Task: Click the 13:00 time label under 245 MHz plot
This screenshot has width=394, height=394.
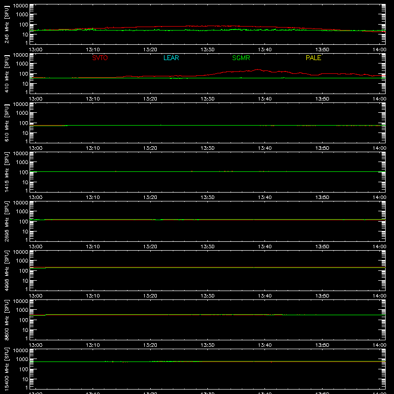Action: (35, 50)
